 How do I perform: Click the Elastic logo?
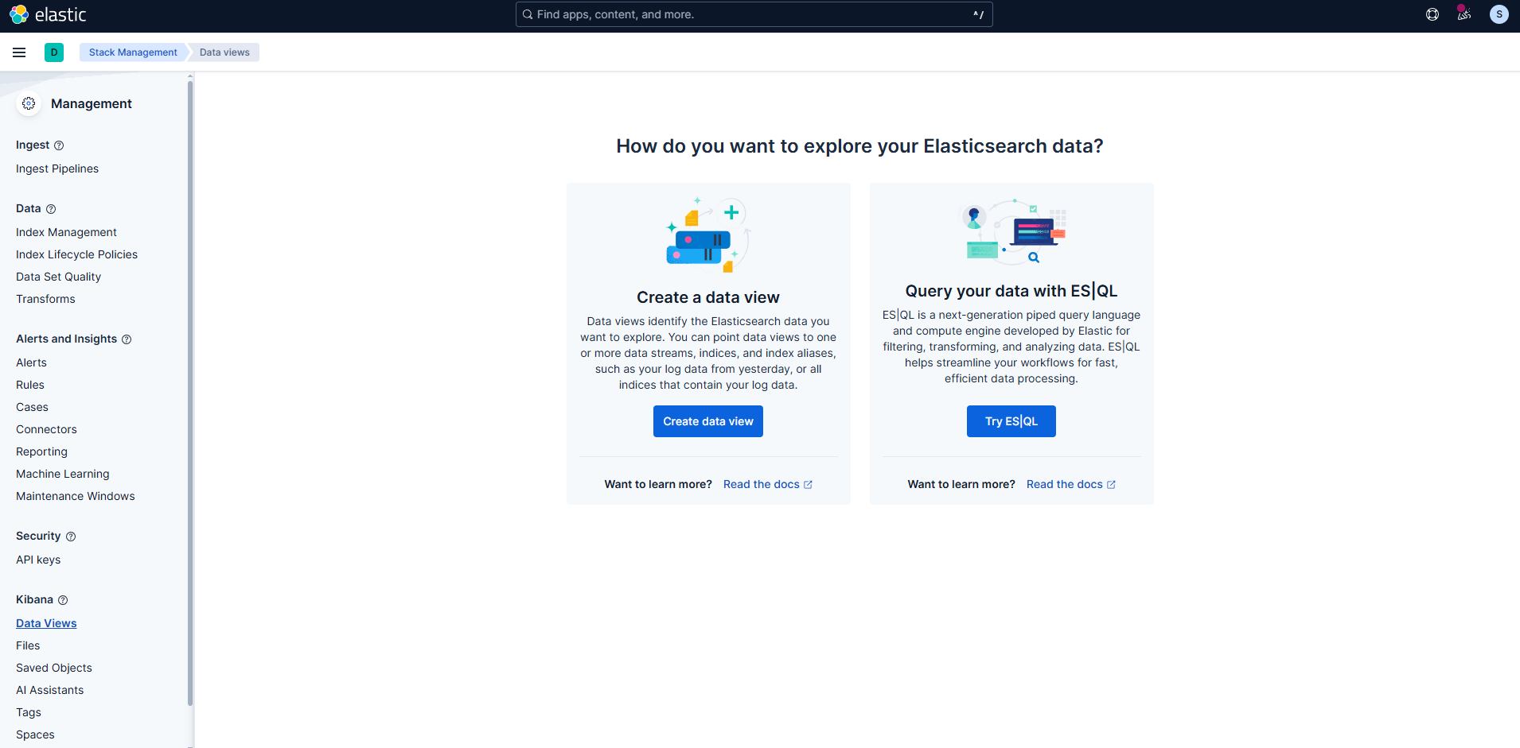(x=48, y=14)
